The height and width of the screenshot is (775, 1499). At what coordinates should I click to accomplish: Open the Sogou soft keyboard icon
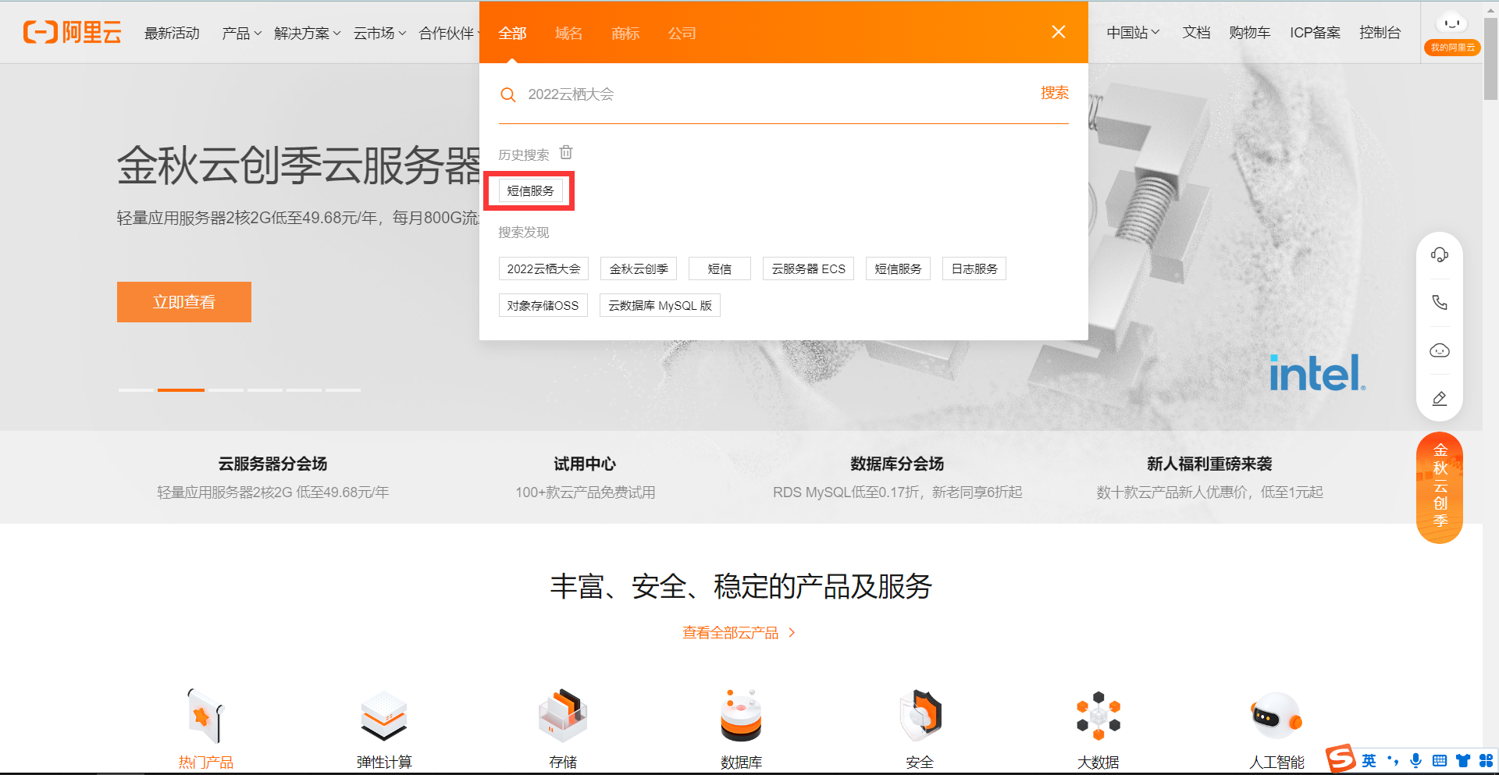[x=1440, y=761]
